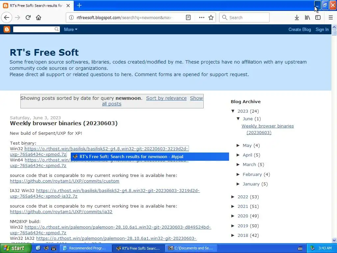Click the Create Blog link
This screenshot has height=253, width=337.
click(x=299, y=29)
